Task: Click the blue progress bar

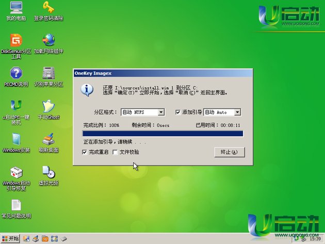Action: (x=163, y=134)
